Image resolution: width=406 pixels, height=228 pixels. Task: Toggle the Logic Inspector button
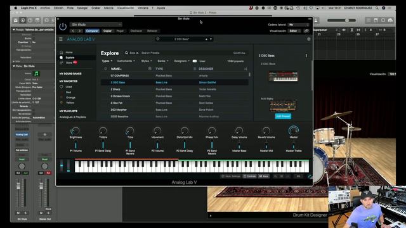tap(23, 20)
